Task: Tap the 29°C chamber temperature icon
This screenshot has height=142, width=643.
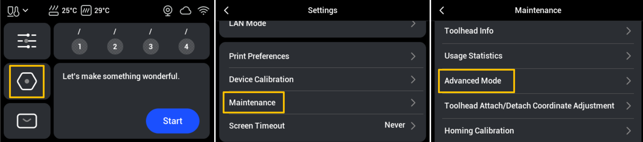Action: point(86,11)
